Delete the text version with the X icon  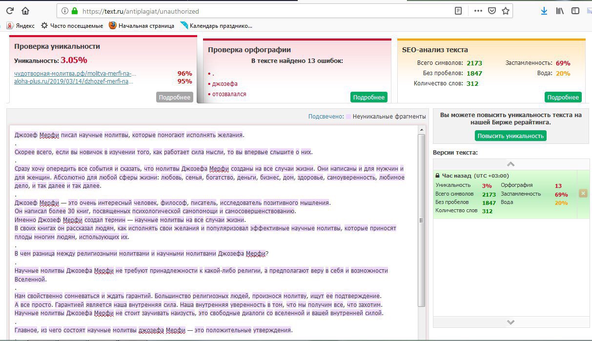pyautogui.click(x=583, y=194)
